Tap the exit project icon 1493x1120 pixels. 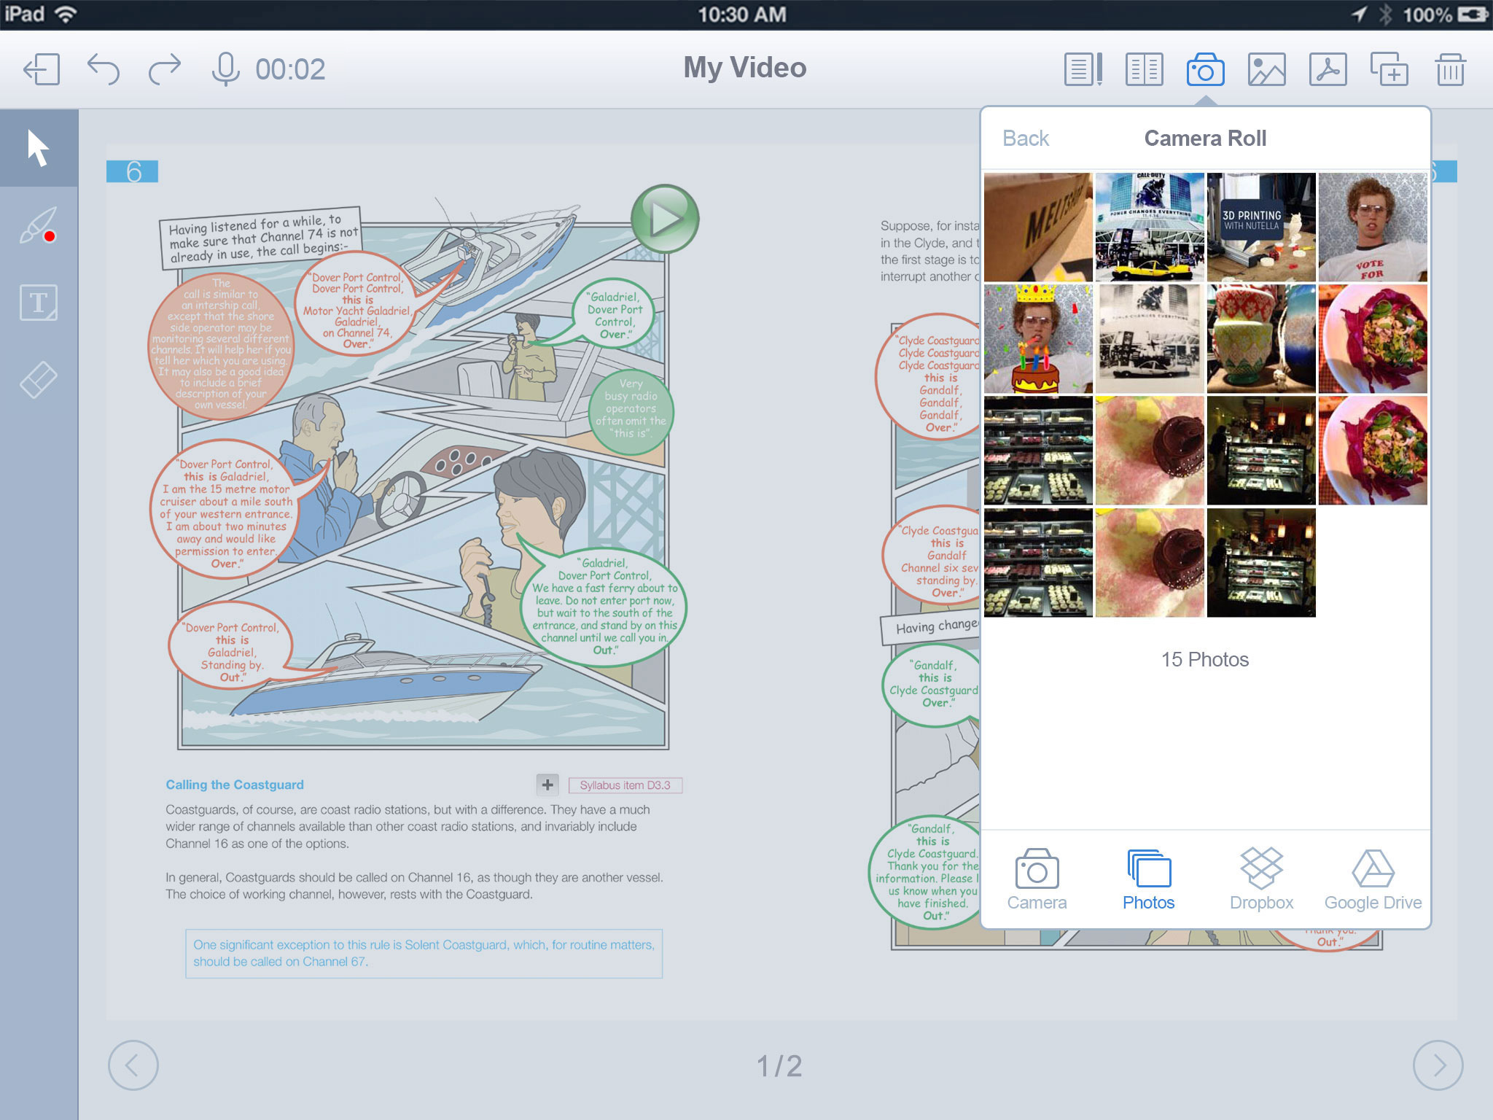pos(42,69)
